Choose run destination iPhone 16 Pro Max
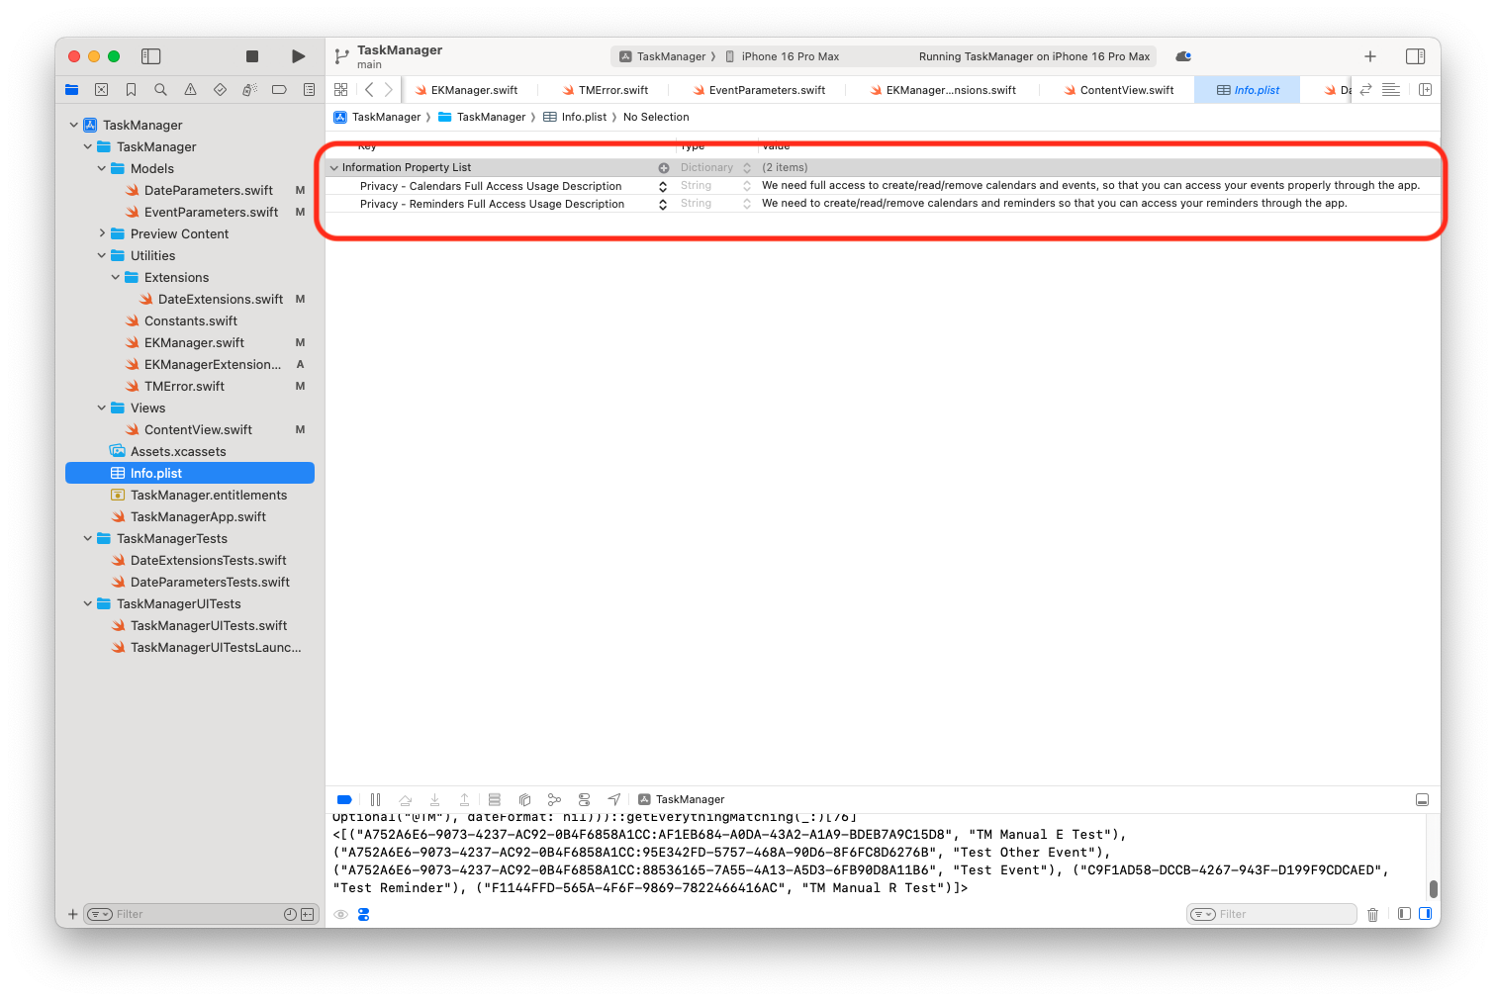This screenshot has height=1001, width=1496. pos(782,56)
